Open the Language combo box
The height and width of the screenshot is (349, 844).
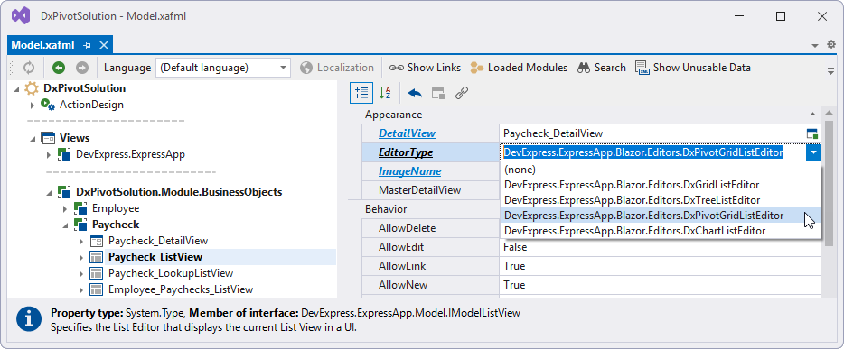223,68
